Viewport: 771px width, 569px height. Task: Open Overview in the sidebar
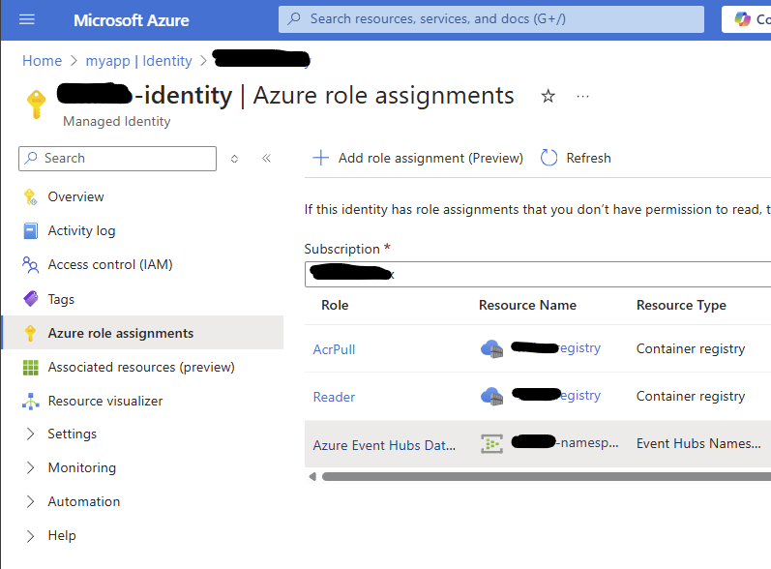pyautogui.click(x=75, y=197)
